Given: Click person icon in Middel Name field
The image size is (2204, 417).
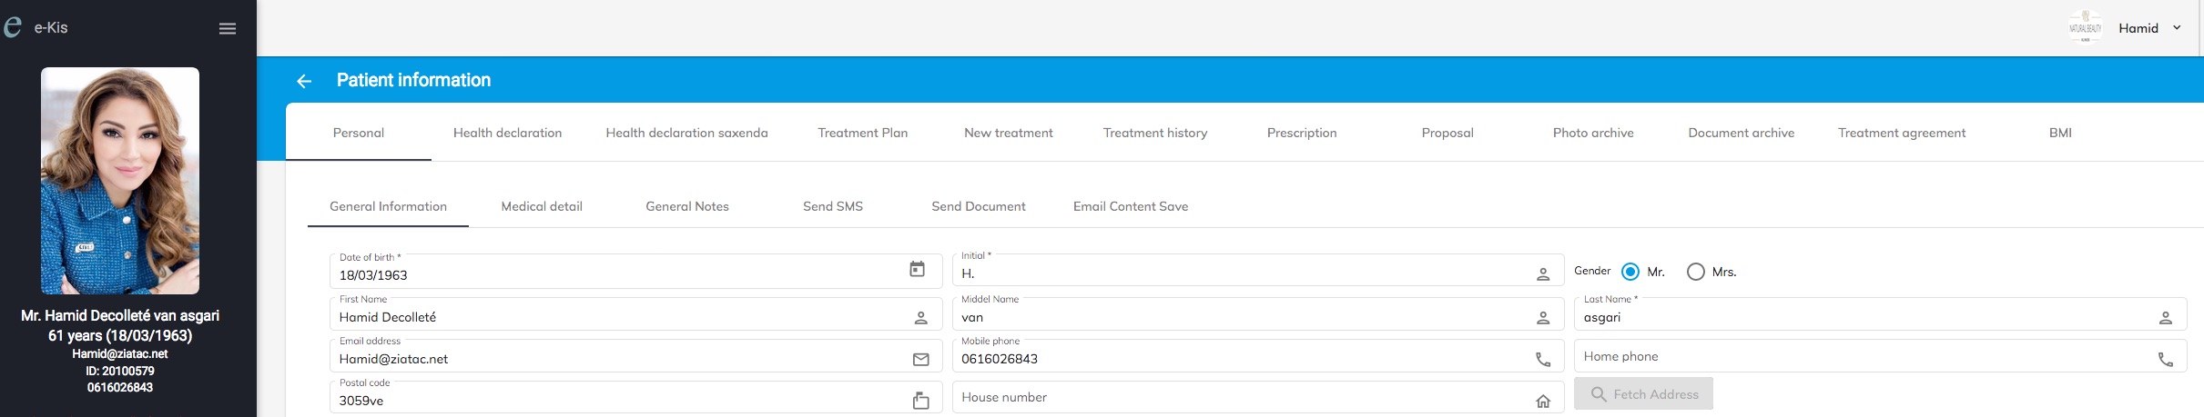Looking at the screenshot, I should pos(1543,318).
